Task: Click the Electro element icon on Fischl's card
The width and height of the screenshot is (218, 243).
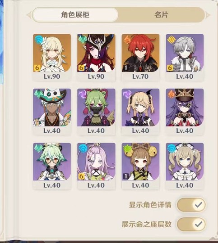Action: (x=127, y=94)
